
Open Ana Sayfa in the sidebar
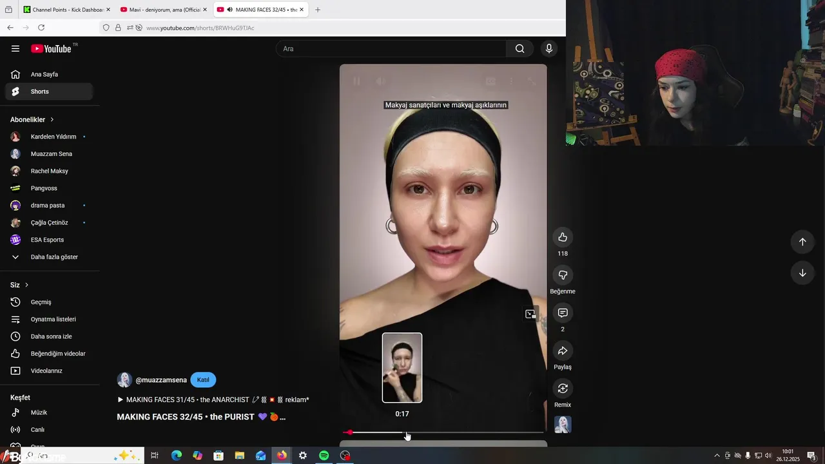[49, 74]
